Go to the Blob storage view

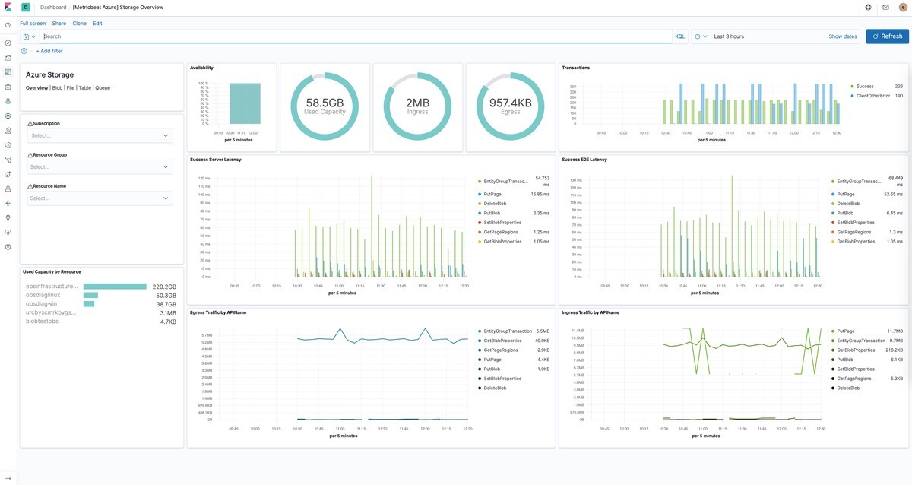(x=57, y=88)
